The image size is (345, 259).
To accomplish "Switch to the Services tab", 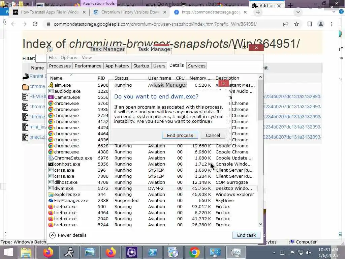I will pos(196,66).
